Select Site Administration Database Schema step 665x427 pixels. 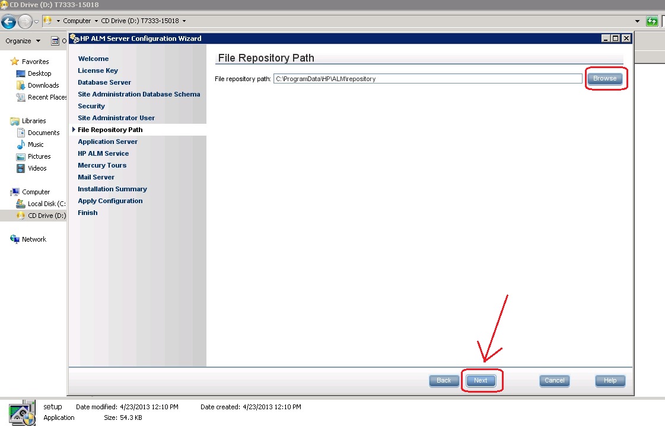click(139, 94)
